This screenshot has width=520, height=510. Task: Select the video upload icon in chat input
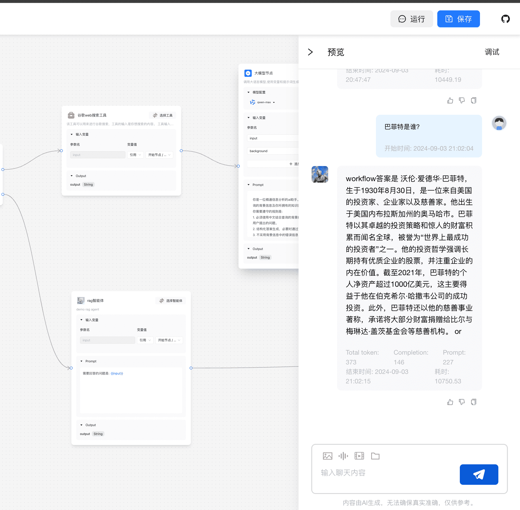(x=359, y=456)
